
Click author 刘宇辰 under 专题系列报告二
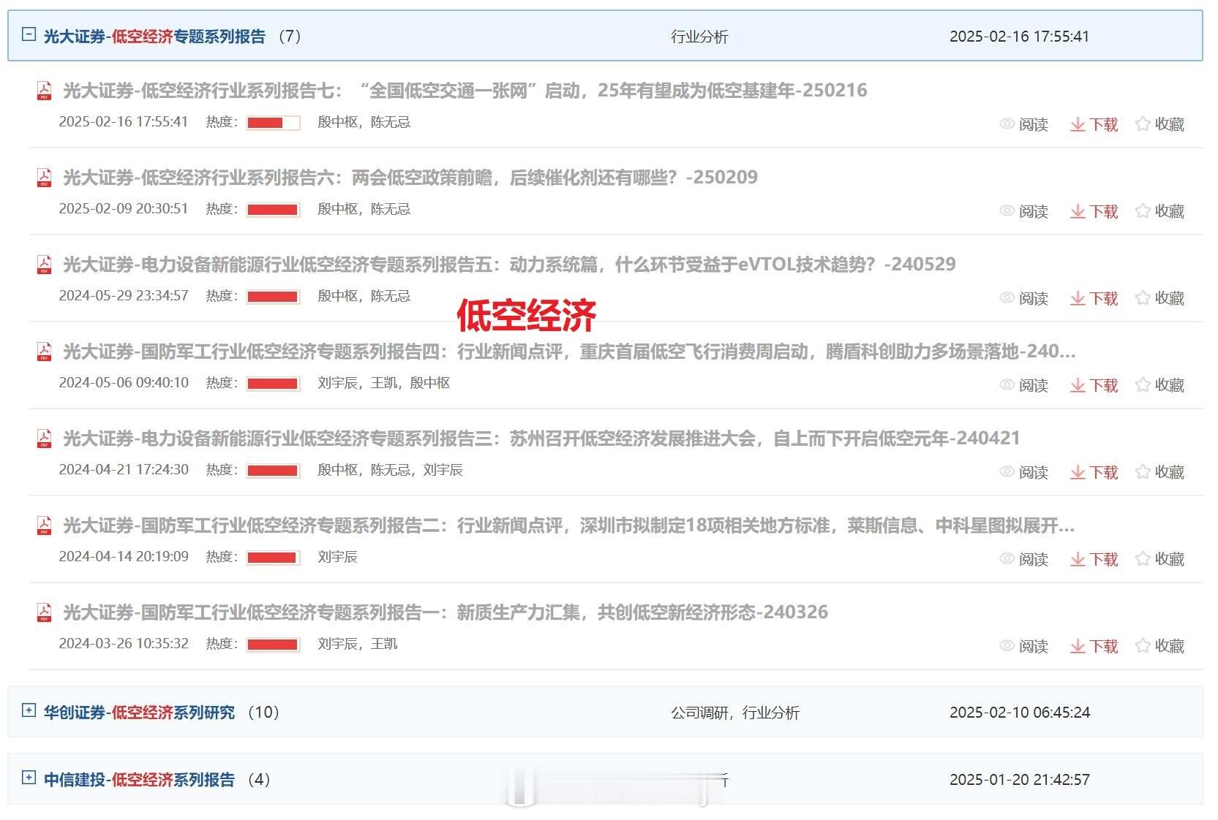pyautogui.click(x=337, y=557)
